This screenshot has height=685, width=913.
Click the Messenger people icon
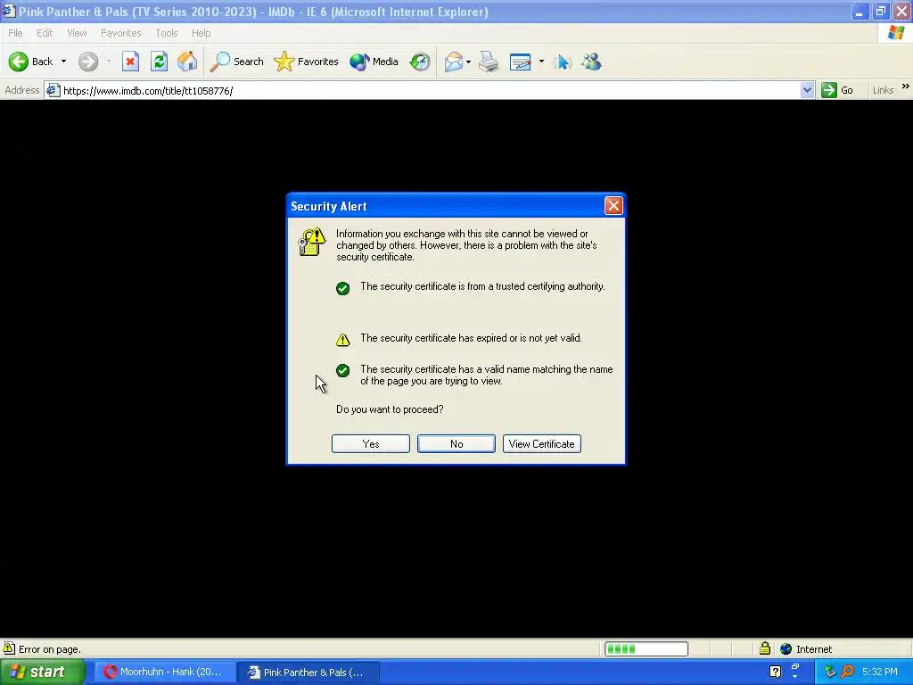point(592,62)
